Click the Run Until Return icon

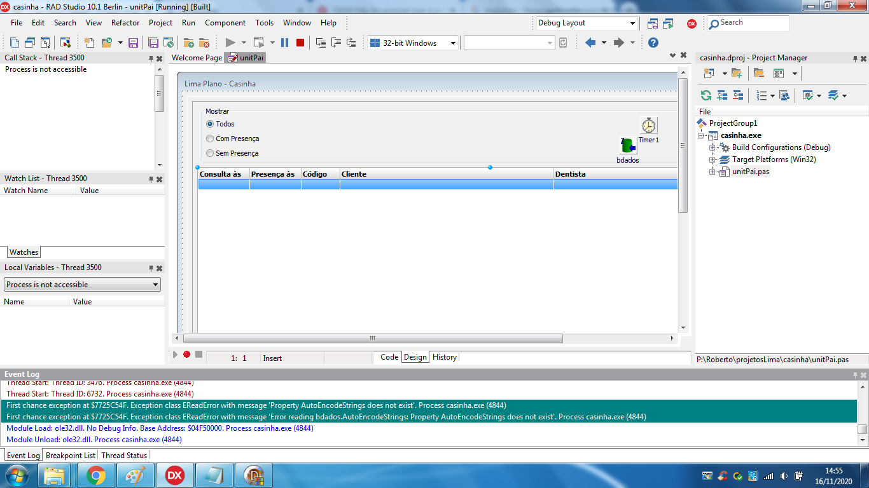[351, 43]
